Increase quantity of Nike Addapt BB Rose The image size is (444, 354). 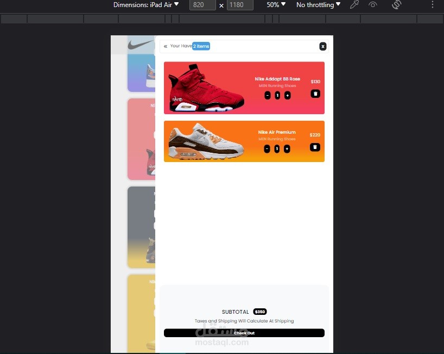point(288,96)
